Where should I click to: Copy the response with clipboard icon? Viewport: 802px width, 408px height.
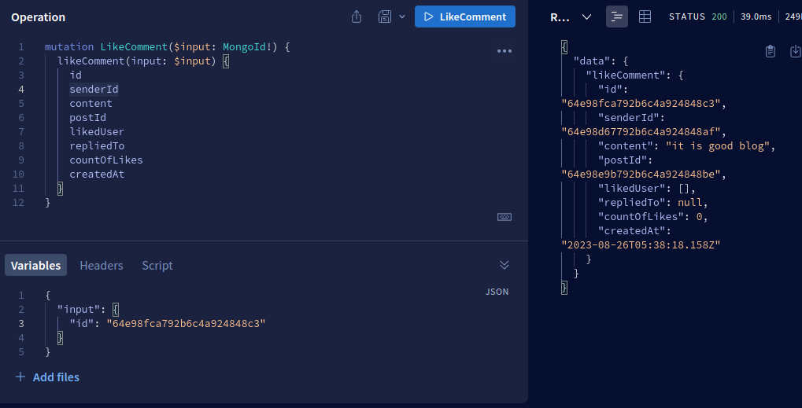[x=771, y=51]
